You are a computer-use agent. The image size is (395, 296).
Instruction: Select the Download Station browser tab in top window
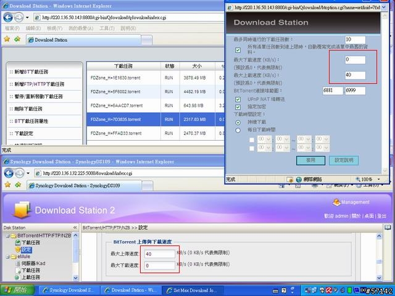coord(84,39)
